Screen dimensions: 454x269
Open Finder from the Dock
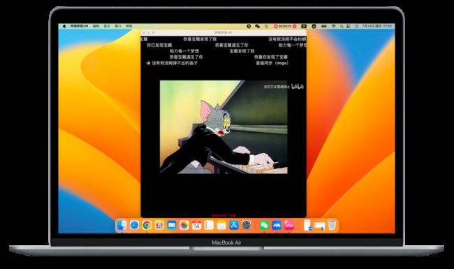122,225
